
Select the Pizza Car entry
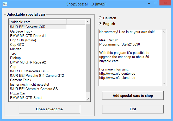[x=17, y=93]
